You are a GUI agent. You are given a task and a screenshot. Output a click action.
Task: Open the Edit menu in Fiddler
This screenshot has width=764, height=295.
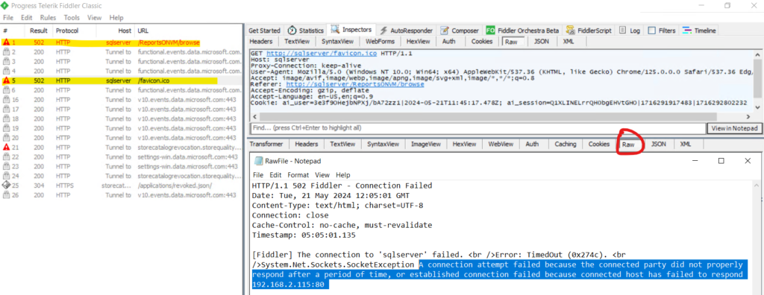[27, 18]
